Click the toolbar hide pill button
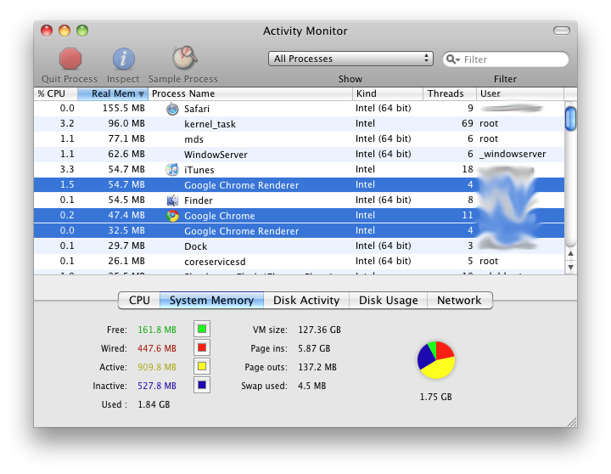This screenshot has width=611, height=474. (x=562, y=31)
